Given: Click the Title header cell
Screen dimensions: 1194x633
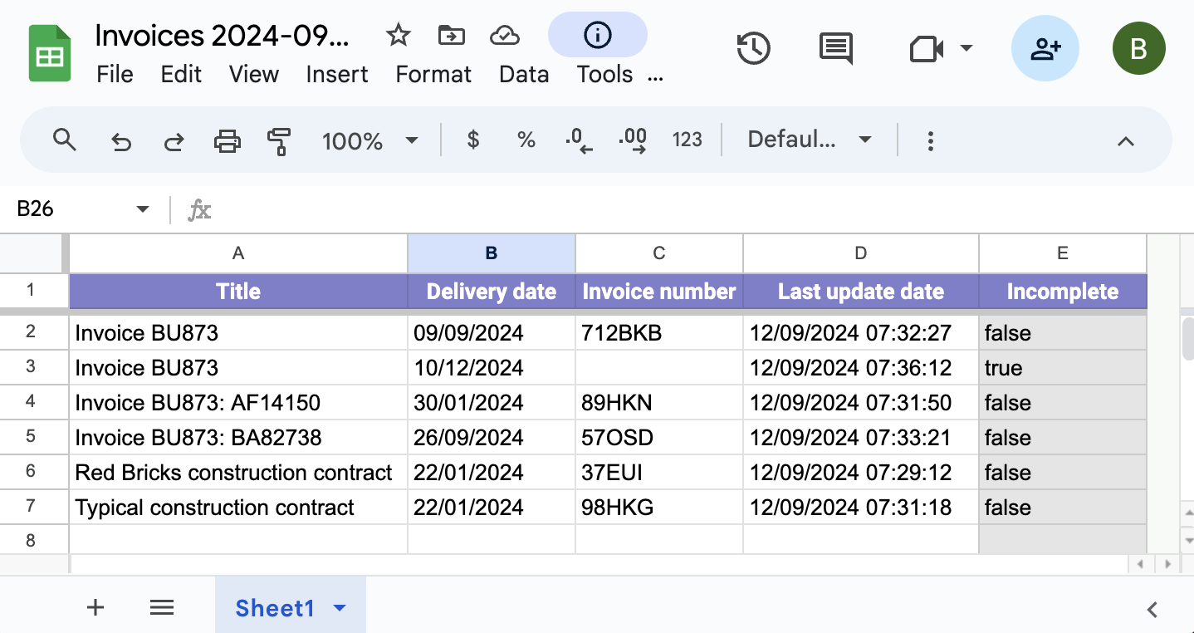Looking at the screenshot, I should [238, 292].
